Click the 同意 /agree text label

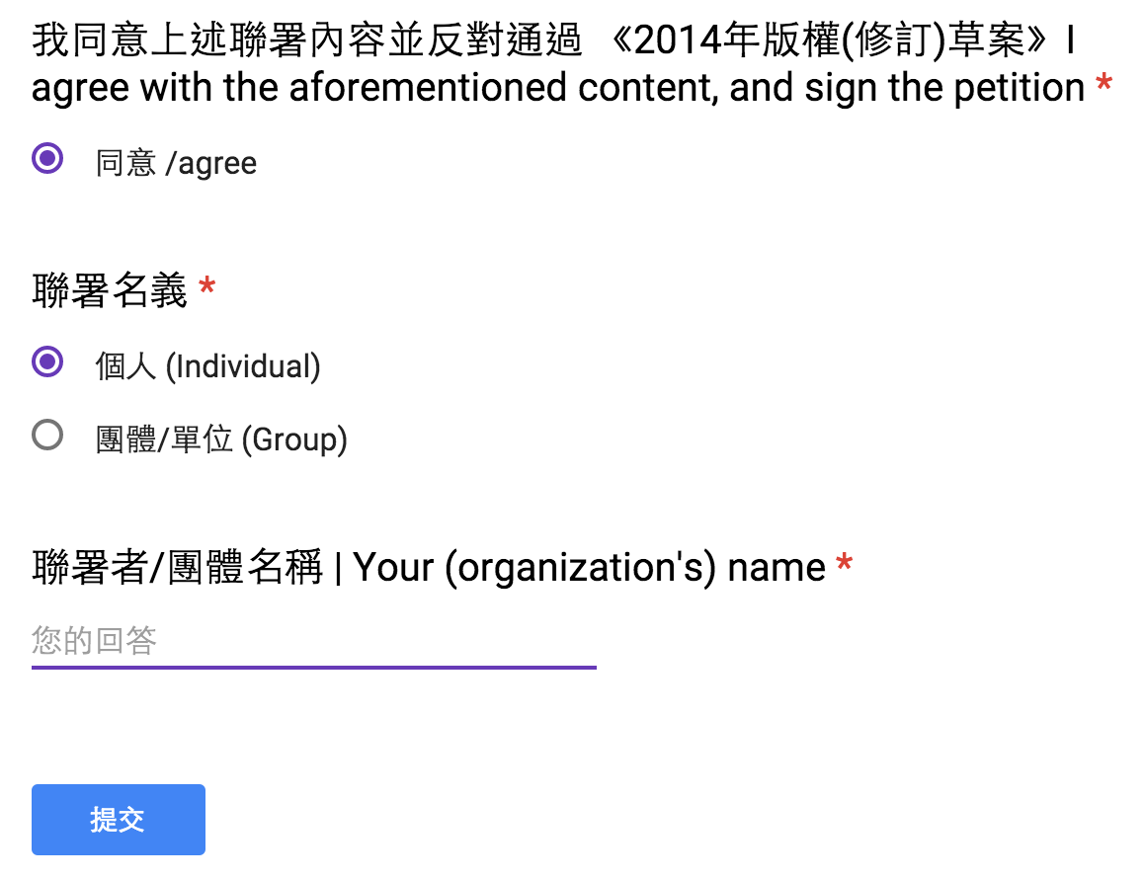click(x=174, y=163)
